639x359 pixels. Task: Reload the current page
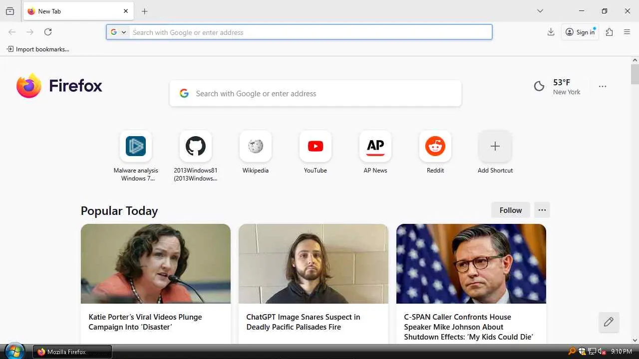48,32
